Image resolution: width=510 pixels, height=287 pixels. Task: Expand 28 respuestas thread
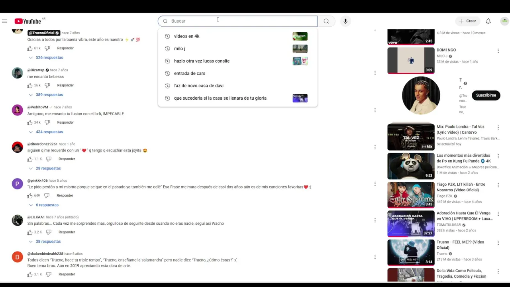point(44,168)
